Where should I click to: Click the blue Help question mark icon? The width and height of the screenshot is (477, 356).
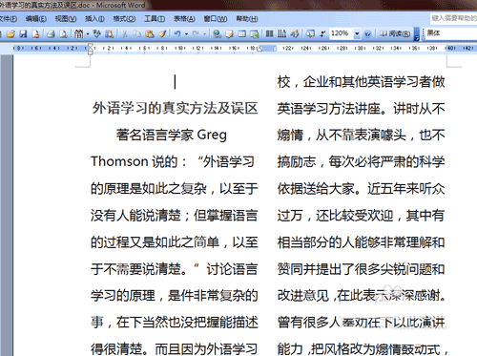[x=367, y=33]
